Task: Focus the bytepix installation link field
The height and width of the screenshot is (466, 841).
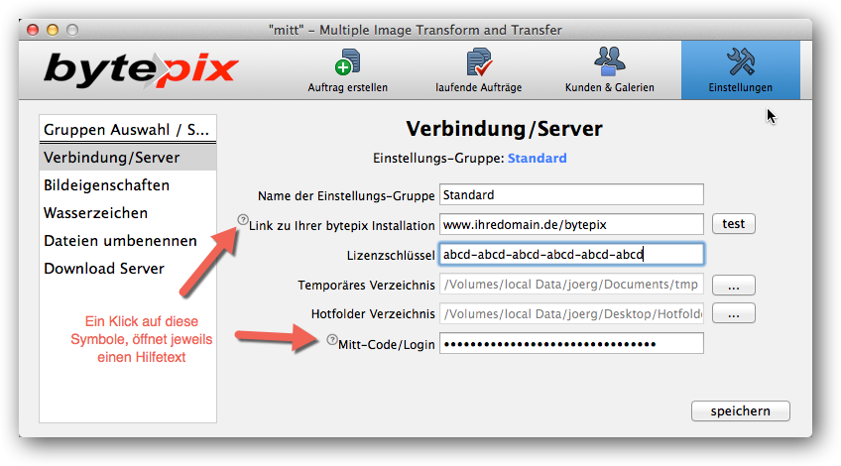Action: [x=571, y=224]
